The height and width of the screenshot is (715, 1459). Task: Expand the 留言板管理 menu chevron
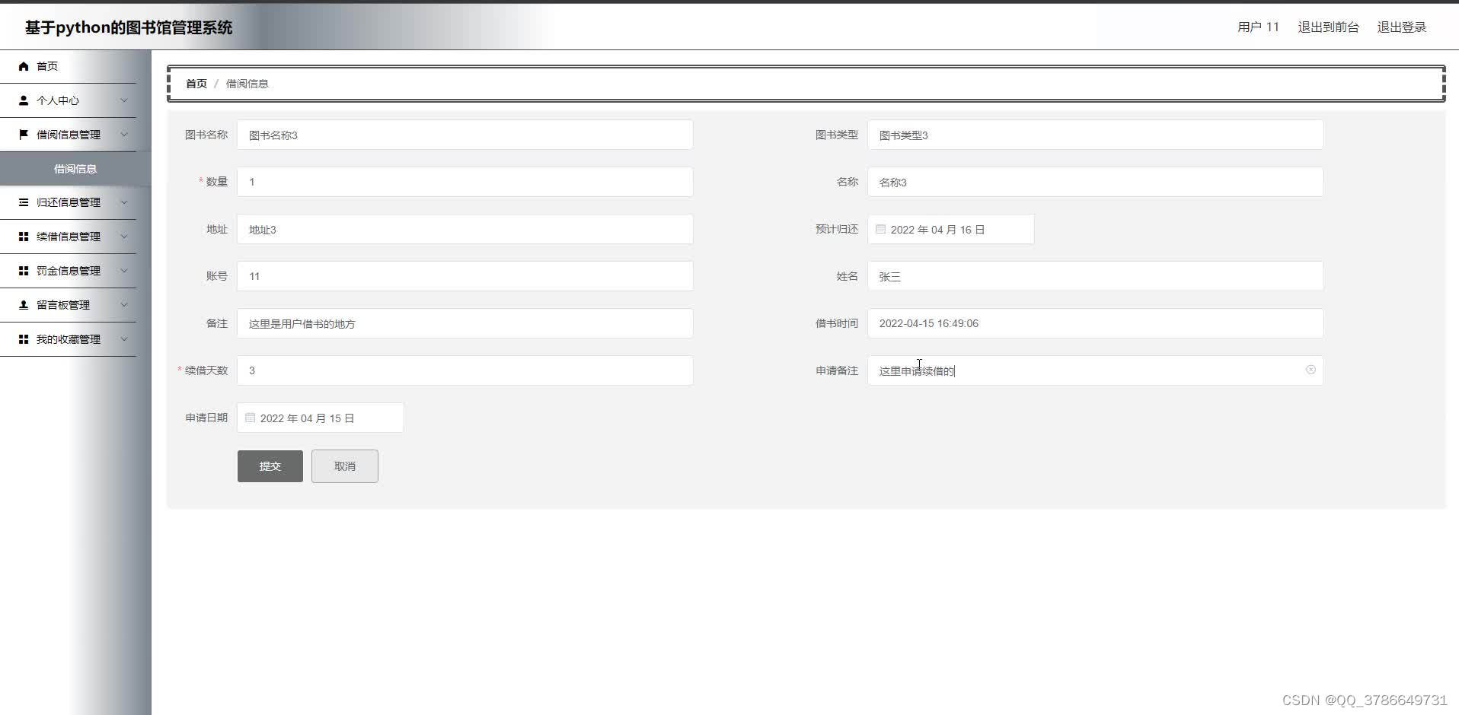124,305
